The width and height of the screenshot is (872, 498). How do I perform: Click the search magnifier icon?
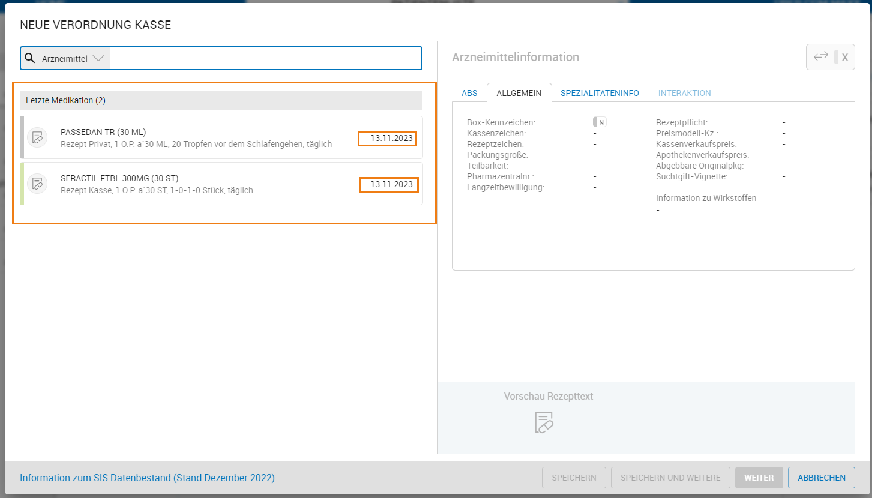29,58
